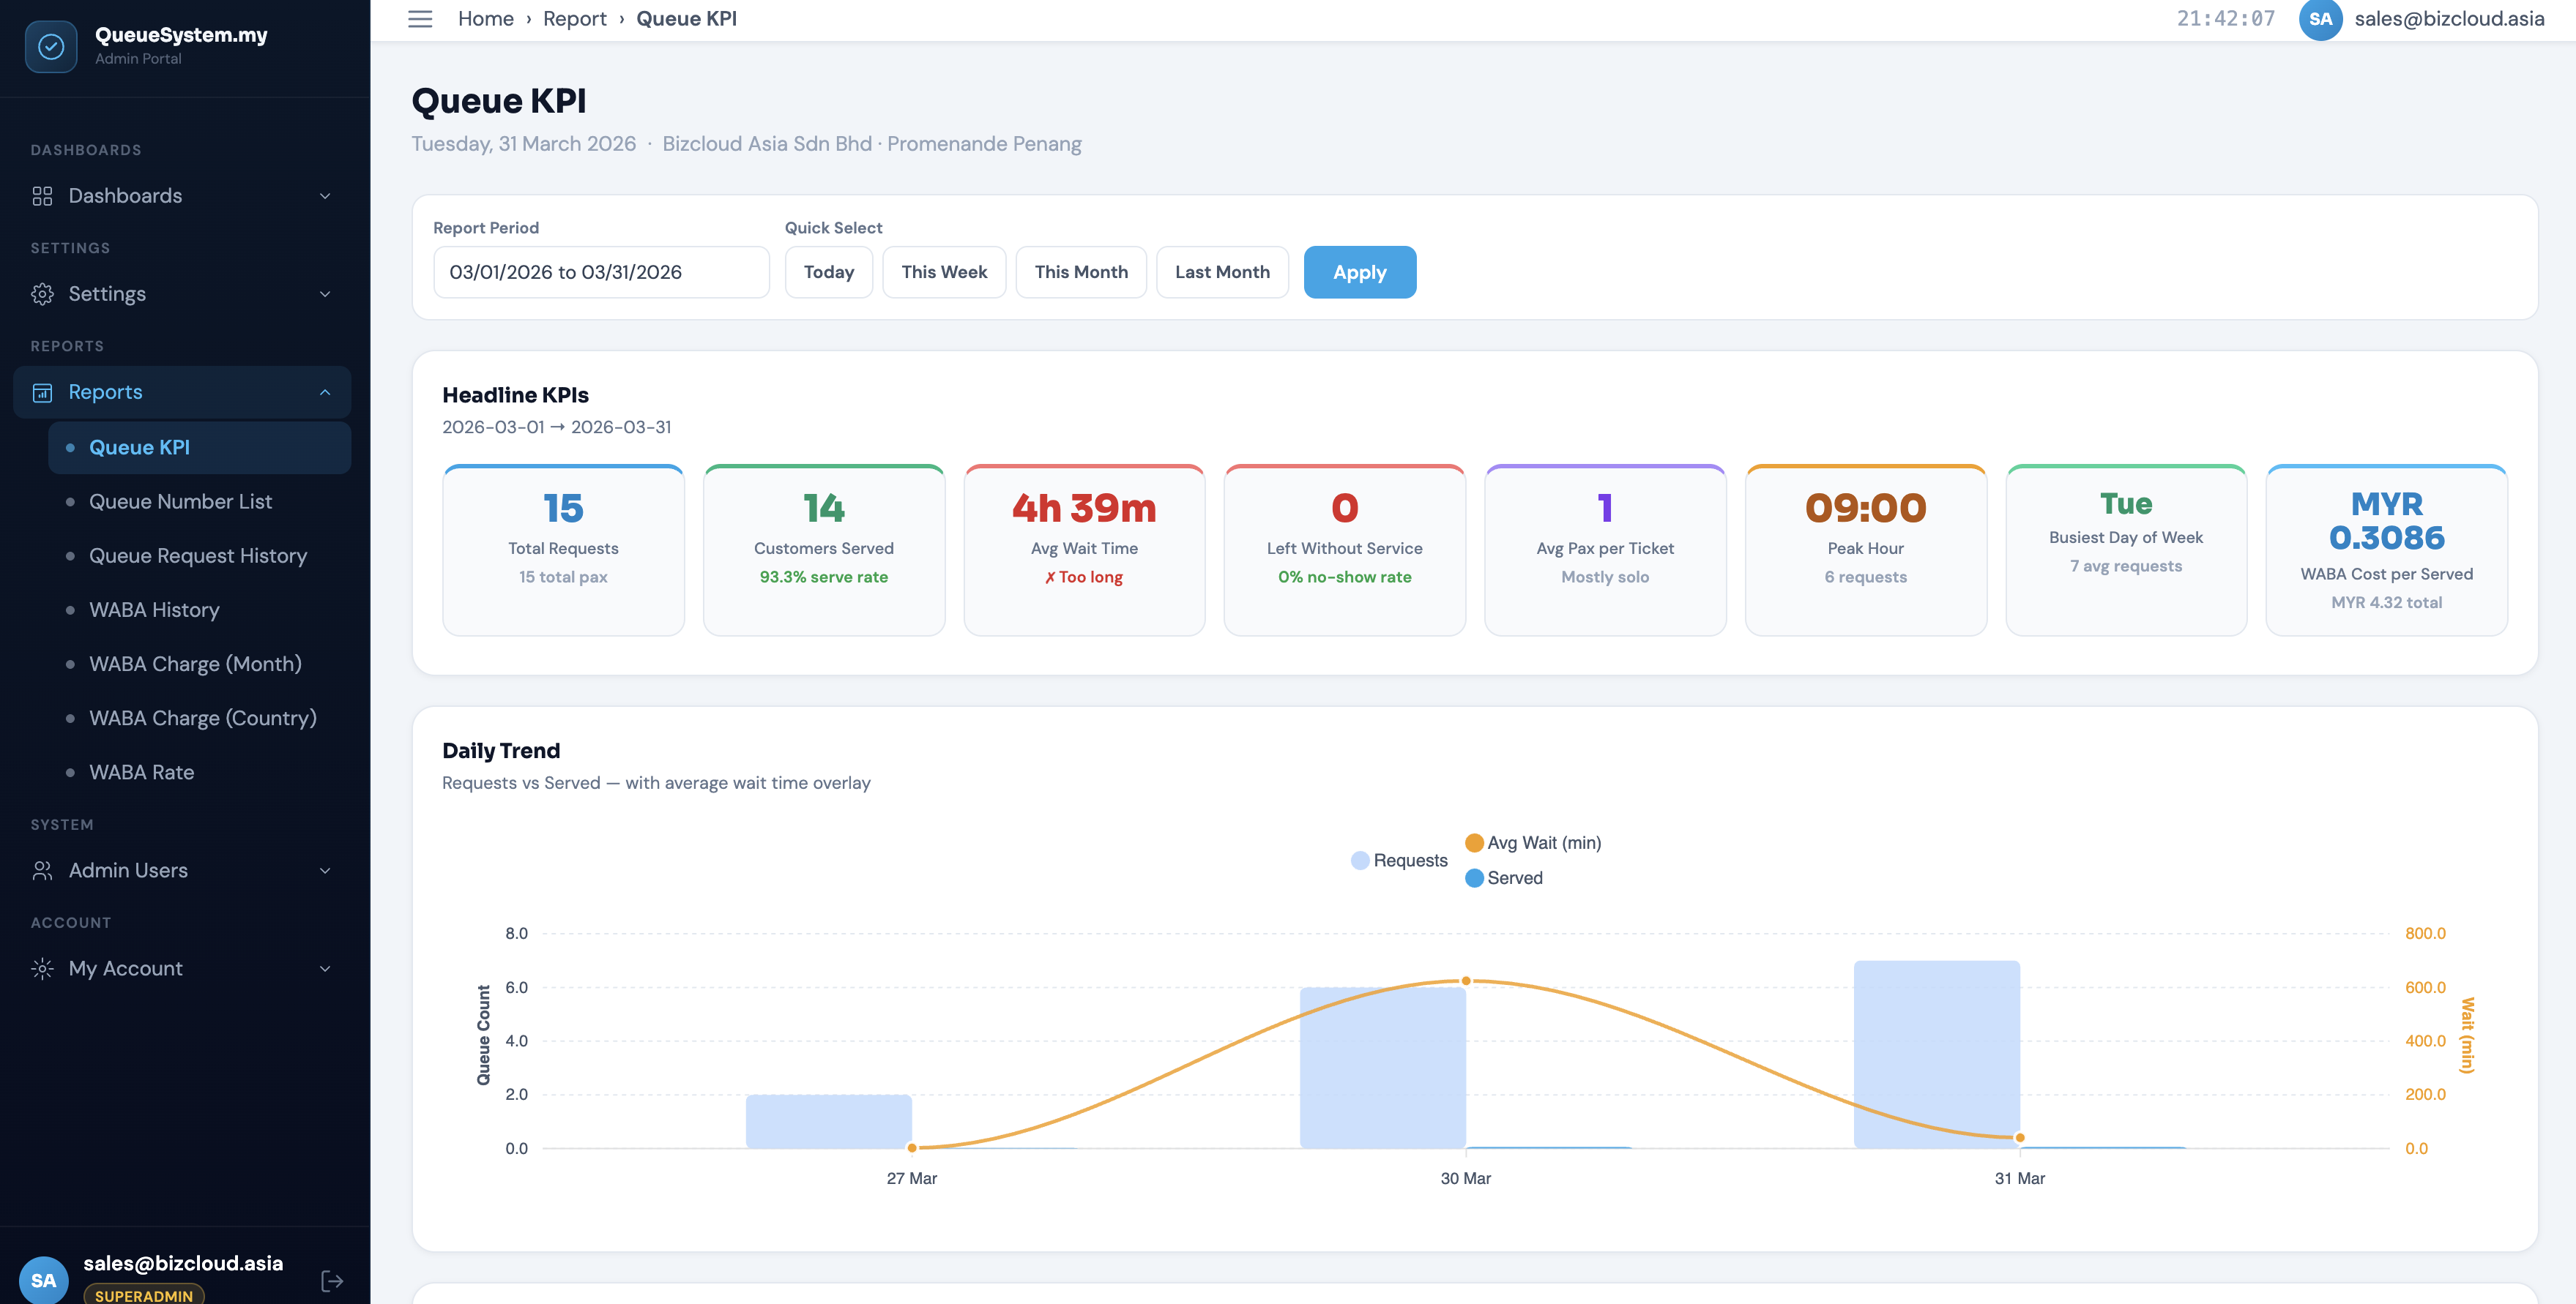The width and height of the screenshot is (2576, 1304).
Task: Toggle the Requests series in the legend
Action: 1398,859
